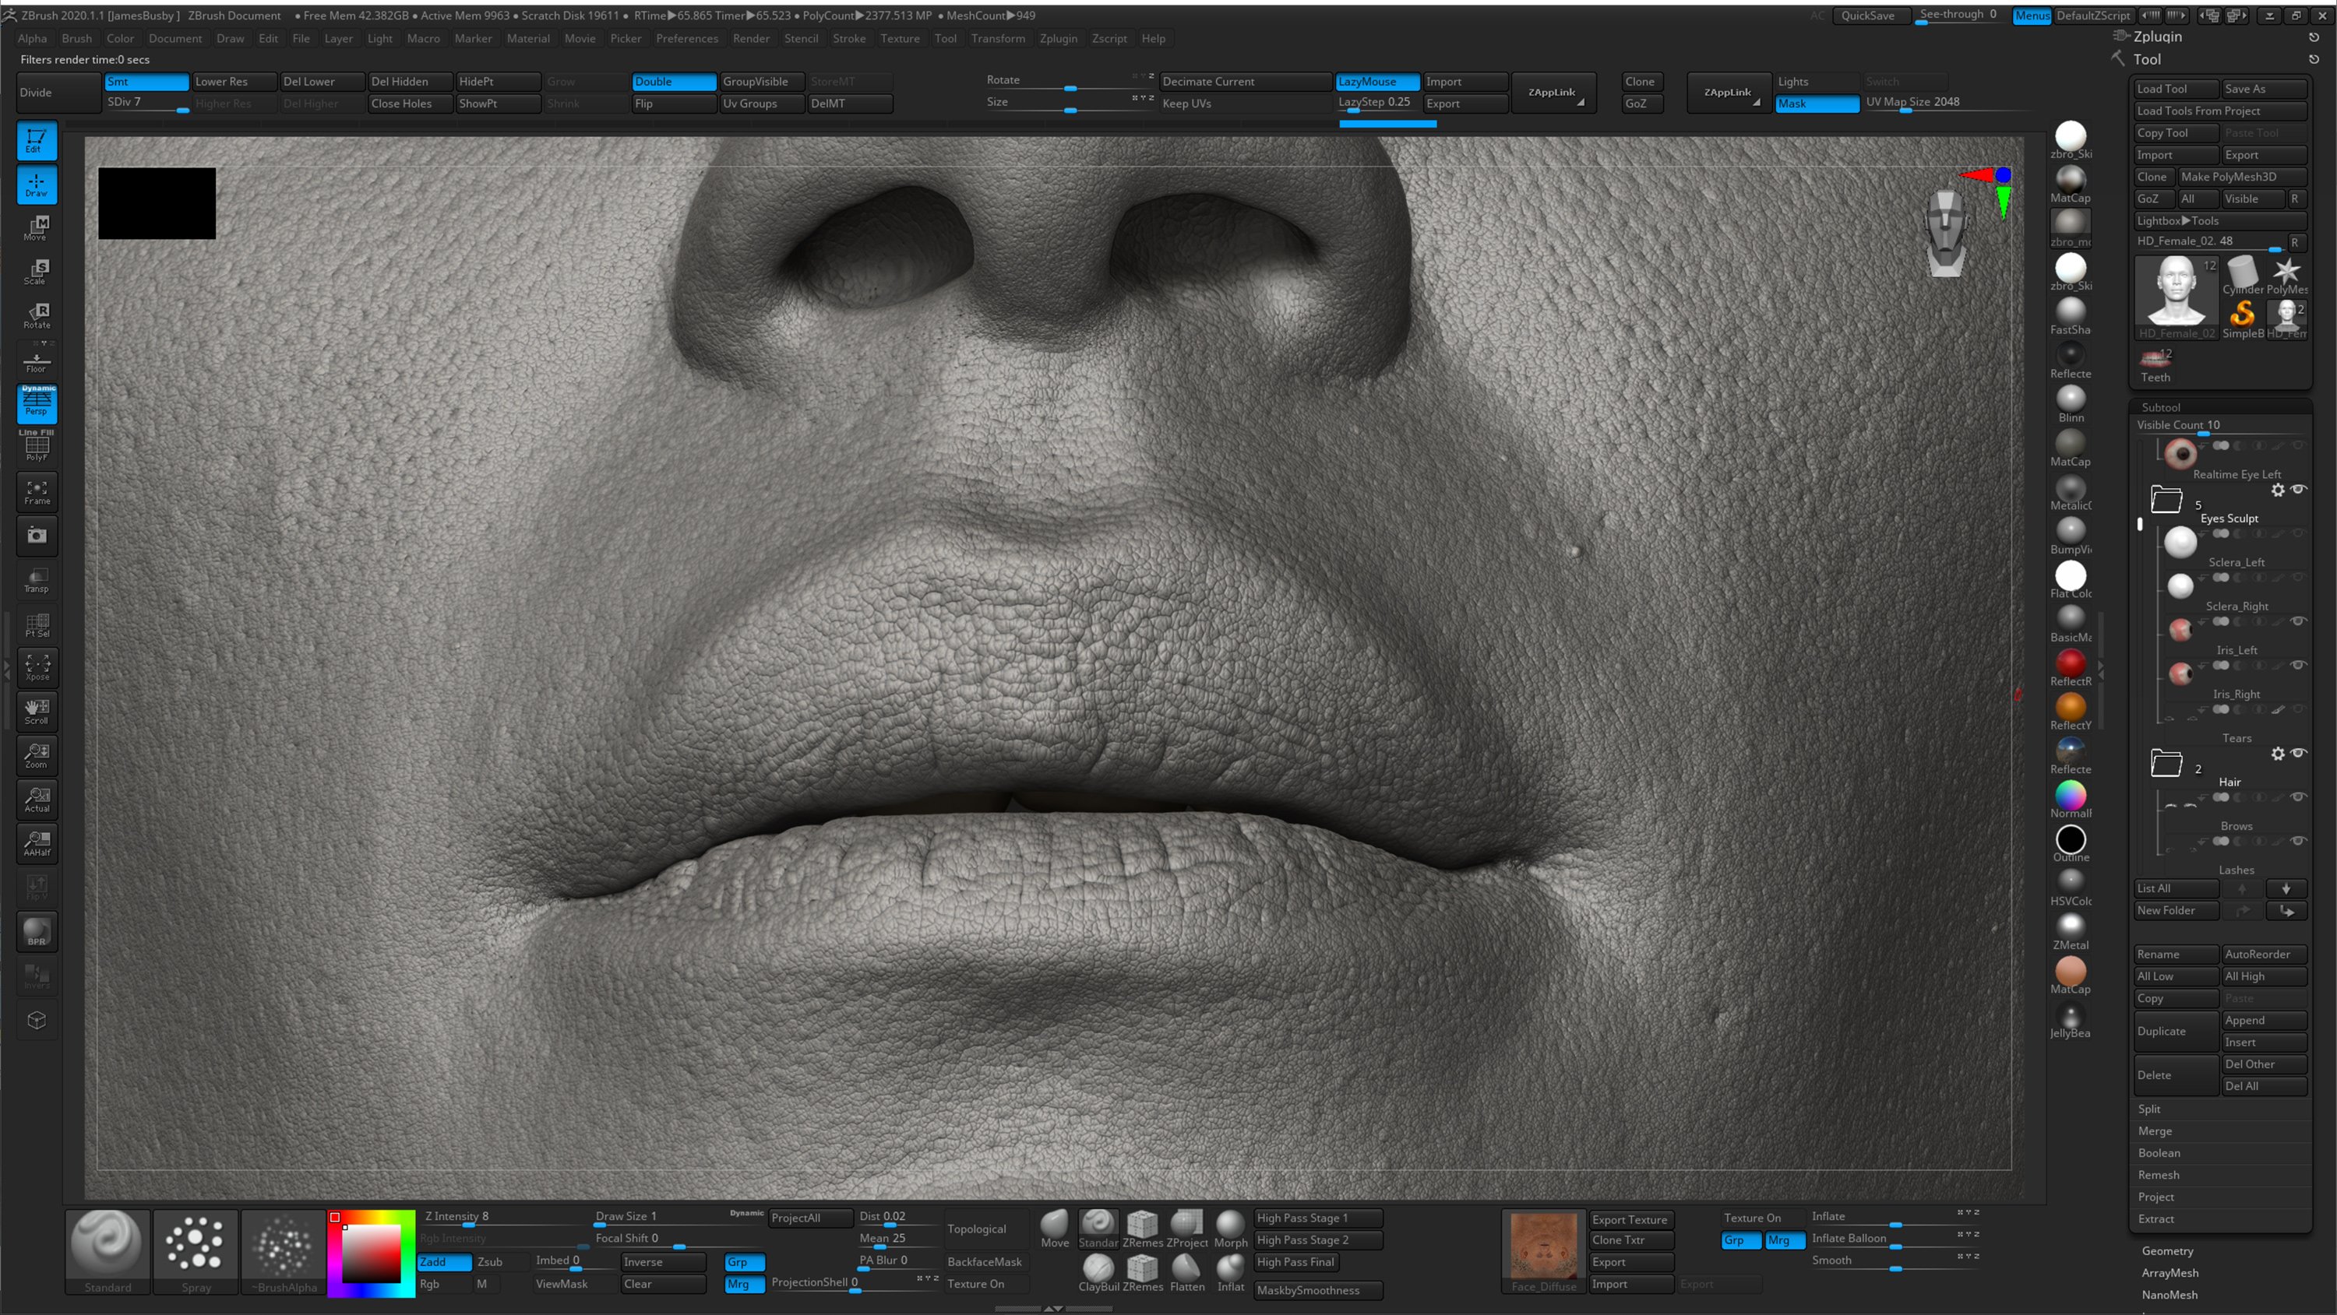2337x1315 pixels.
Task: Open the Preferences menu
Action: coord(687,38)
